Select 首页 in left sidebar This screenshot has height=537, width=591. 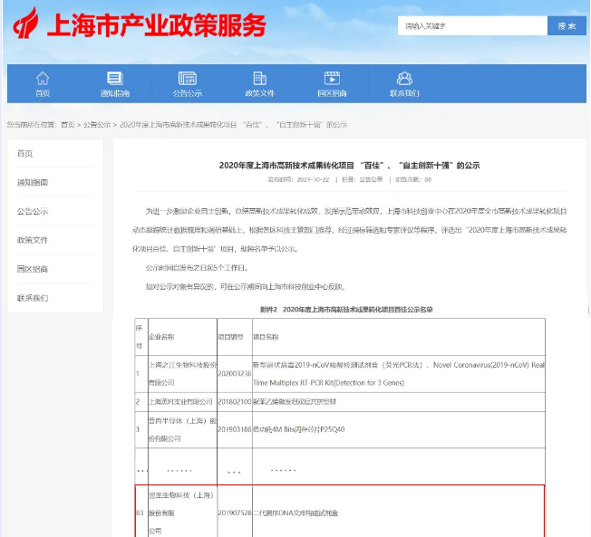24,154
